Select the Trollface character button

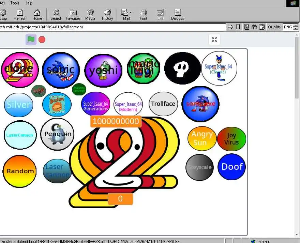coord(163,104)
